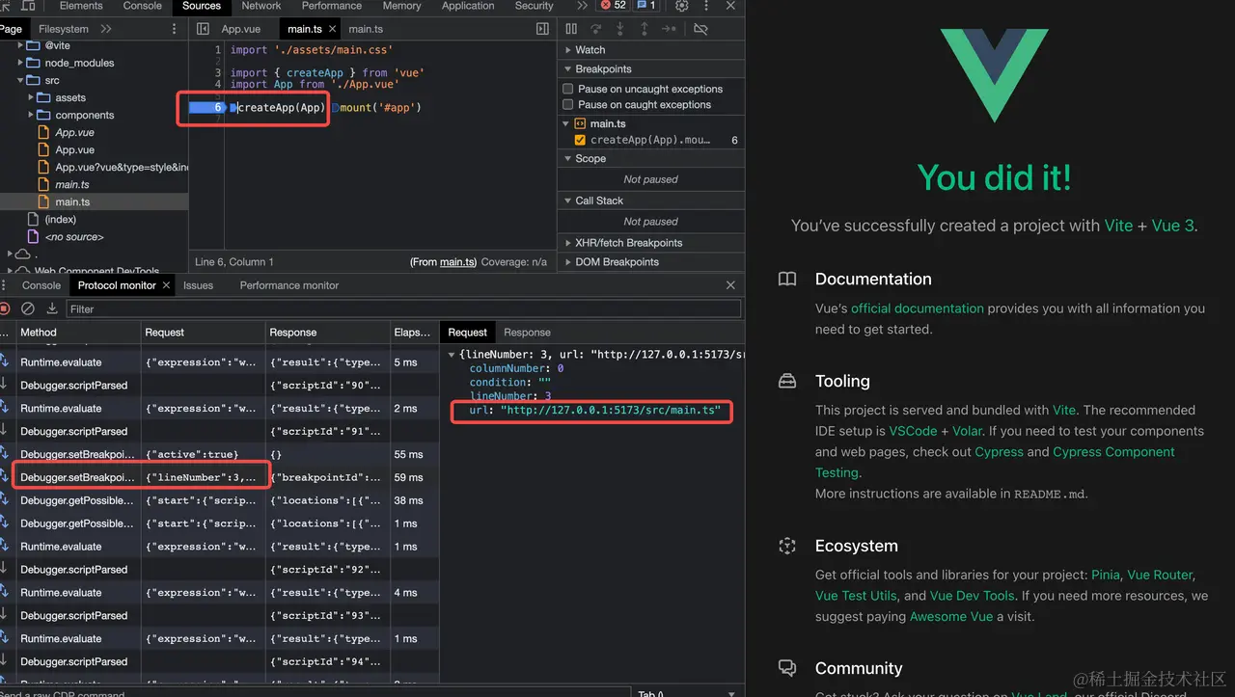This screenshot has width=1235, height=697.
Task: Click the step icon in debugger toolbar
Action: coord(668,30)
